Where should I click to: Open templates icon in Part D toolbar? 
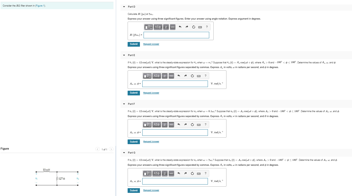click(x=149, y=27)
